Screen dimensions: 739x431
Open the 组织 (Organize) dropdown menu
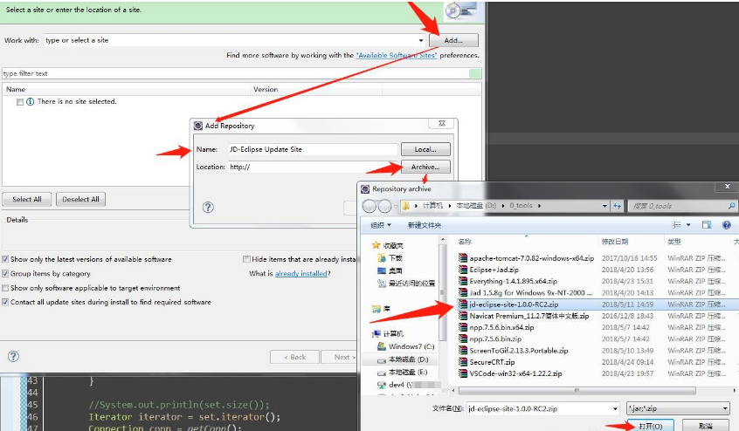point(381,225)
